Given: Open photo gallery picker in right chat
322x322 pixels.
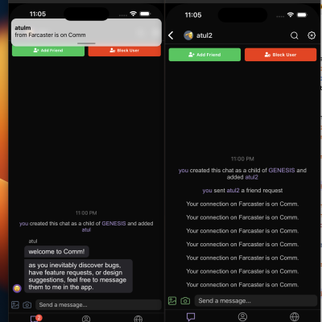Looking at the screenshot, I should coord(172,301).
